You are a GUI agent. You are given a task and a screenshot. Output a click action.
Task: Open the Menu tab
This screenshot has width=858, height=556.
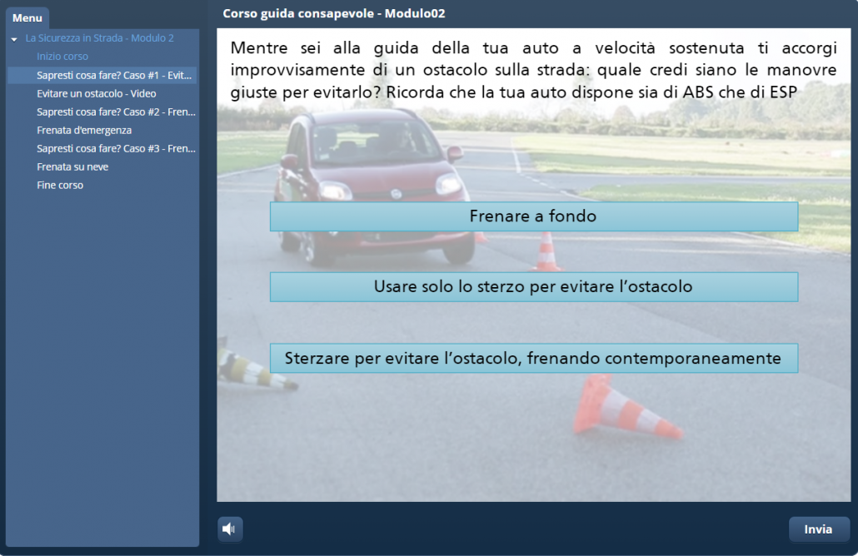[27, 18]
